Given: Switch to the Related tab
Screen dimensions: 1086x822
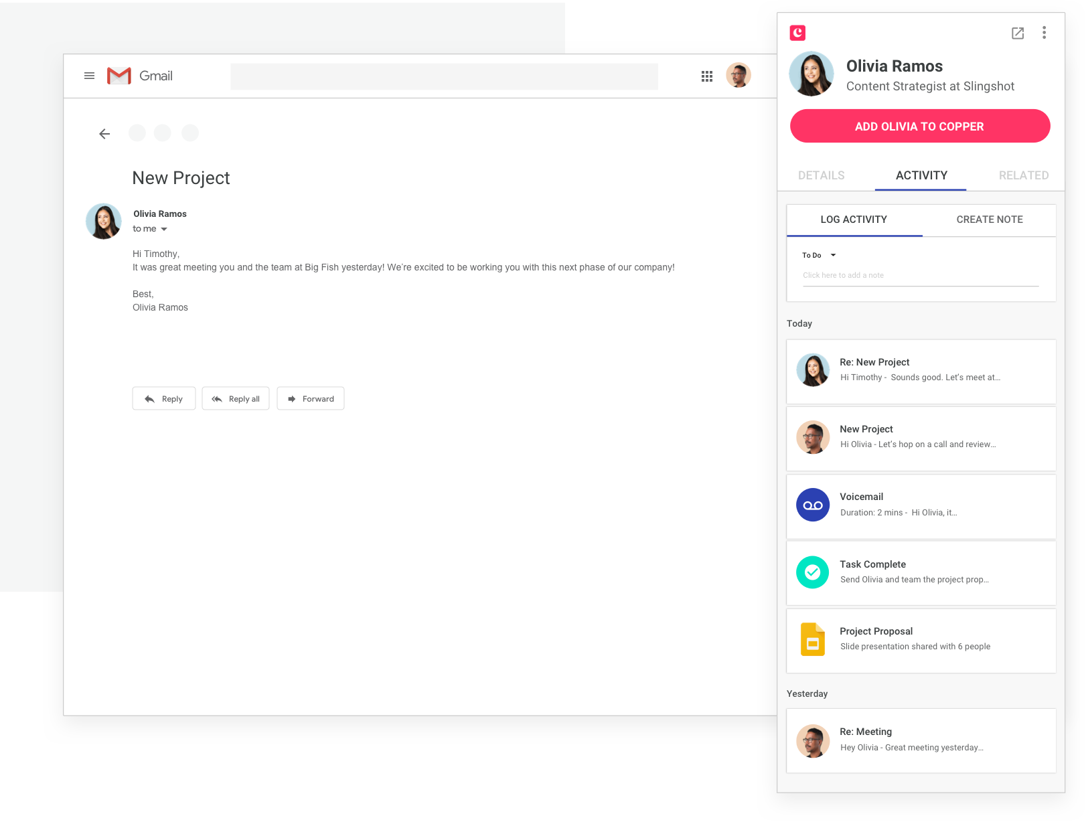Looking at the screenshot, I should point(1024,175).
